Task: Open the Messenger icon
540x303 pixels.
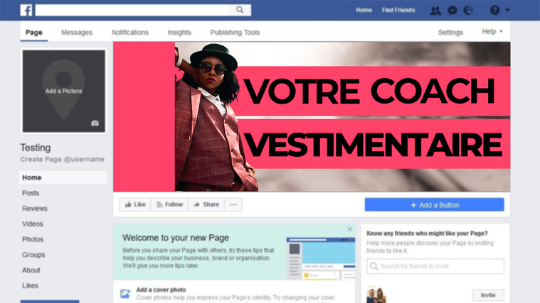Action: pyautogui.click(x=452, y=11)
